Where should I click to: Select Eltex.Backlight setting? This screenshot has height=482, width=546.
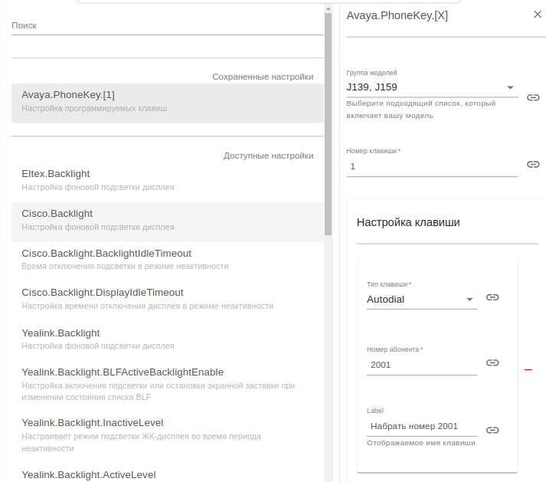(x=167, y=180)
